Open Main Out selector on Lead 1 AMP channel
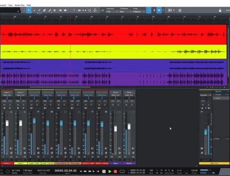Viewport: 230px width, 176px height. click(x=34, y=95)
